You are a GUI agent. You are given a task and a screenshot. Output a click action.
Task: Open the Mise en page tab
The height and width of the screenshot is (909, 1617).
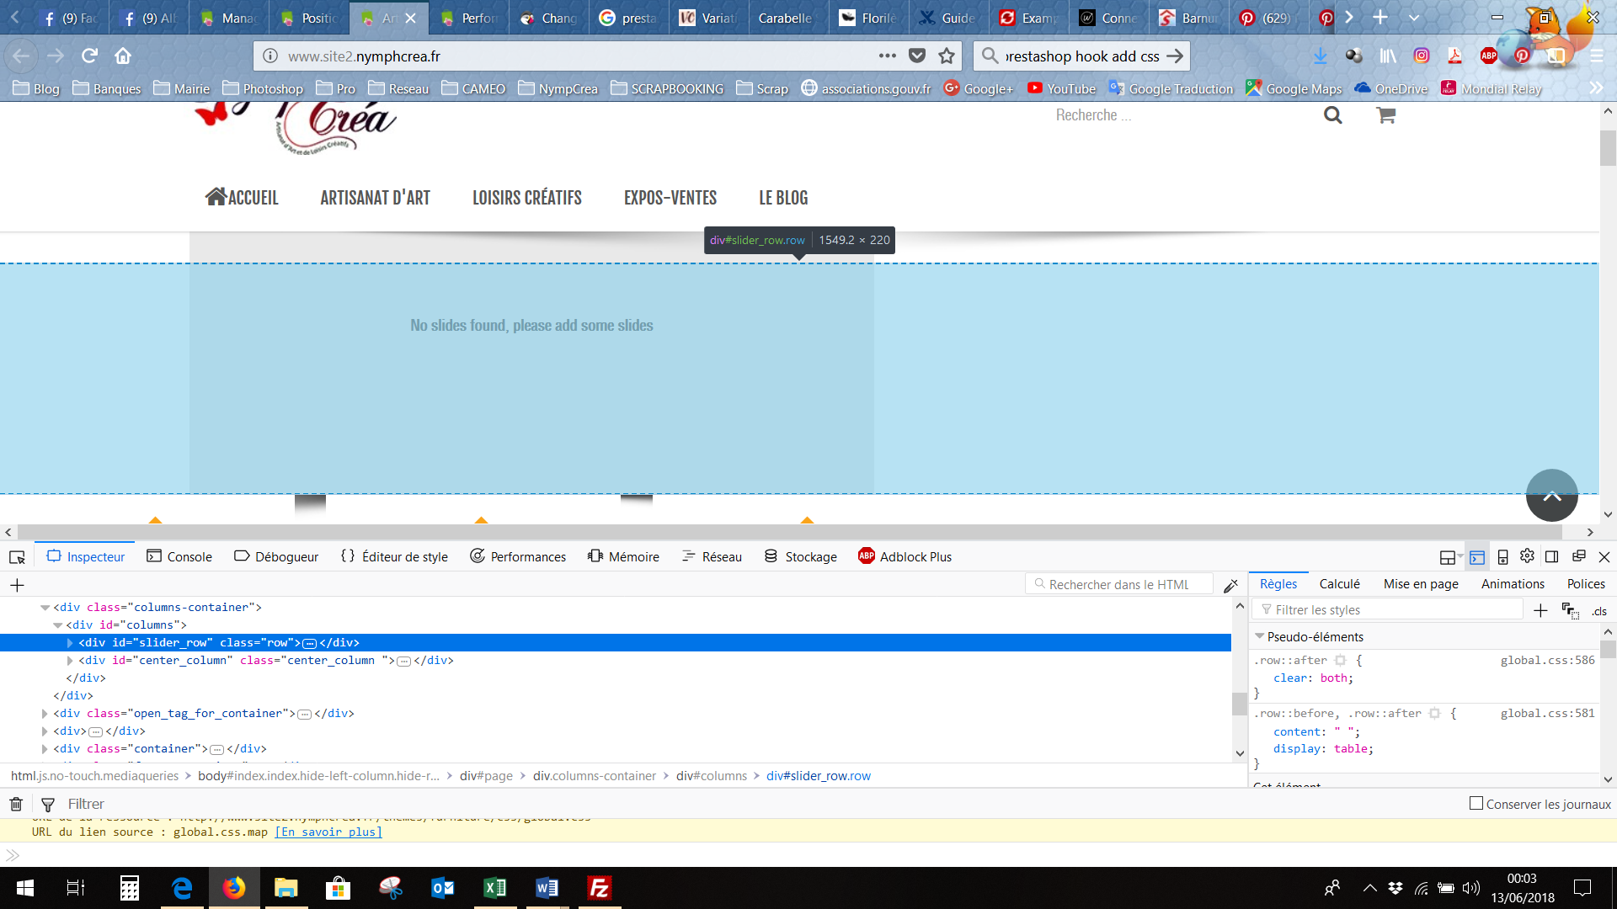click(1421, 584)
